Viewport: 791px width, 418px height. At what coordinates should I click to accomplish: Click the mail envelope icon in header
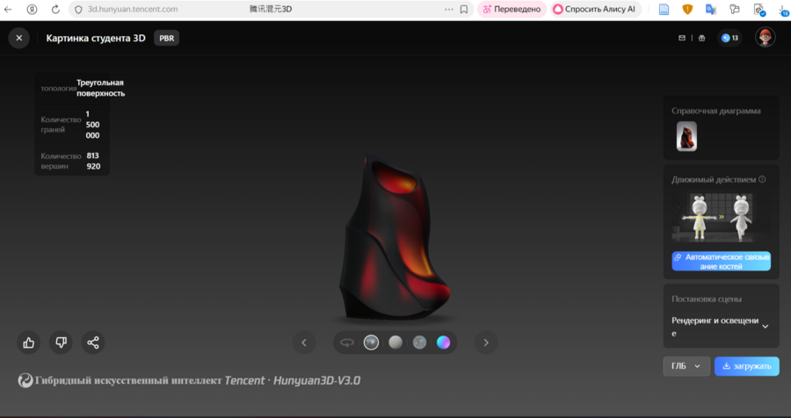pyautogui.click(x=681, y=39)
